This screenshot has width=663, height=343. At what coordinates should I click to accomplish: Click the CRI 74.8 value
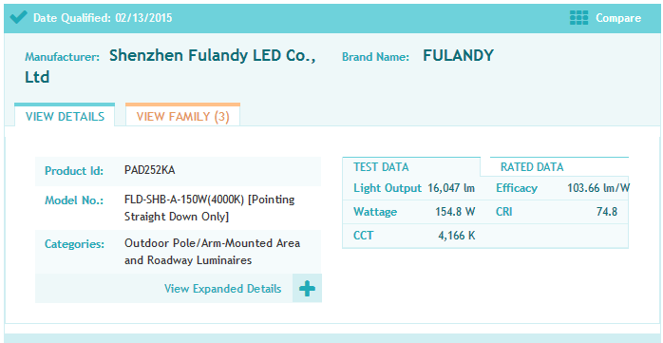[607, 212]
